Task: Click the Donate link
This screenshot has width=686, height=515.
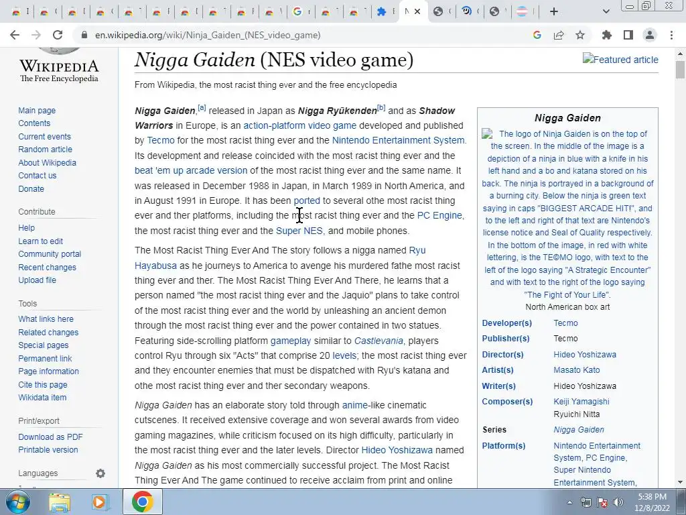Action: click(31, 188)
